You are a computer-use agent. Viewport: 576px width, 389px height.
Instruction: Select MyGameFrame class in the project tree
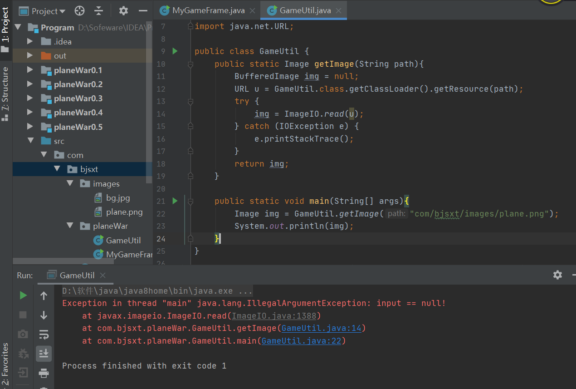tap(122, 254)
